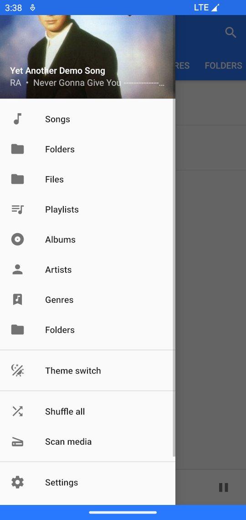Tap the partially hidden tab ending in RES
This screenshot has height=520, width=246.
tap(182, 66)
